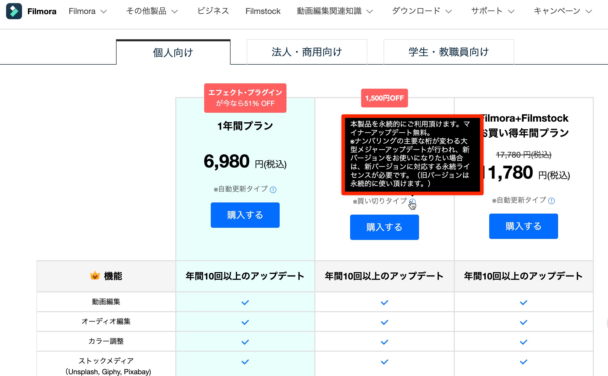Open the Filmstock menu item

263,11
